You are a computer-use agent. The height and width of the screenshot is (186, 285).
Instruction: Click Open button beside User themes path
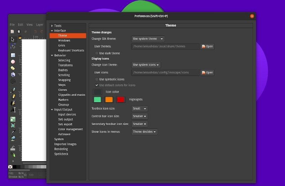click(x=207, y=46)
